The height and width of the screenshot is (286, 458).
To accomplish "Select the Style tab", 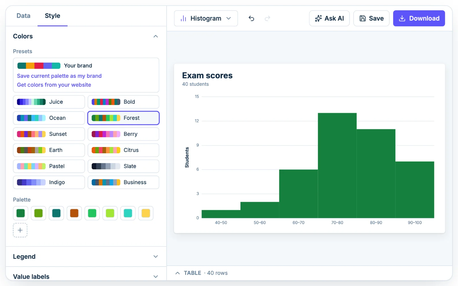I will pyautogui.click(x=52, y=16).
